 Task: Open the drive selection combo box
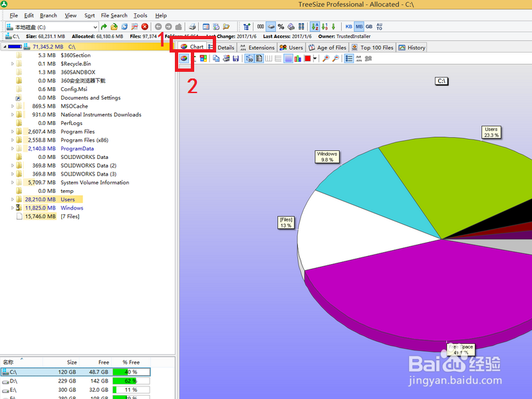(52, 27)
